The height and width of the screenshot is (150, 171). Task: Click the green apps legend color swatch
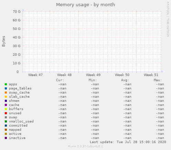pos(6,84)
